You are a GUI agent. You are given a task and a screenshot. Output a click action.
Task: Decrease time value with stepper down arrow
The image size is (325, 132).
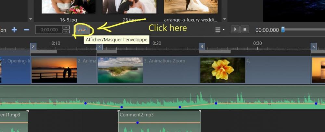pyautogui.click(x=66, y=32)
